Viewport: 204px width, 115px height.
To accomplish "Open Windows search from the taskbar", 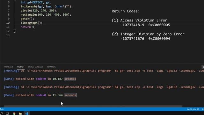I will (x=1, y=113).
